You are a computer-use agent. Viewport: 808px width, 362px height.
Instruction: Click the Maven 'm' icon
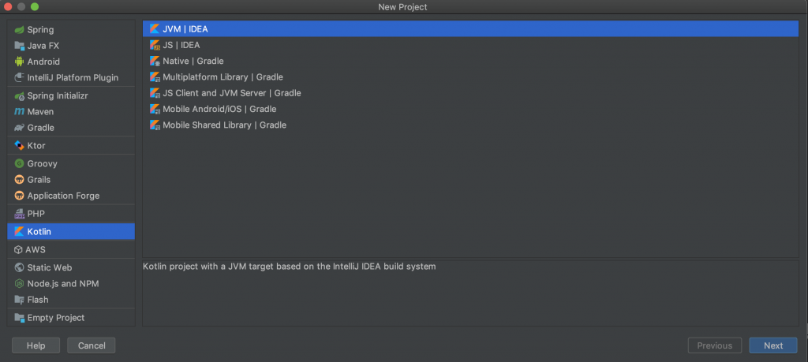click(x=20, y=112)
